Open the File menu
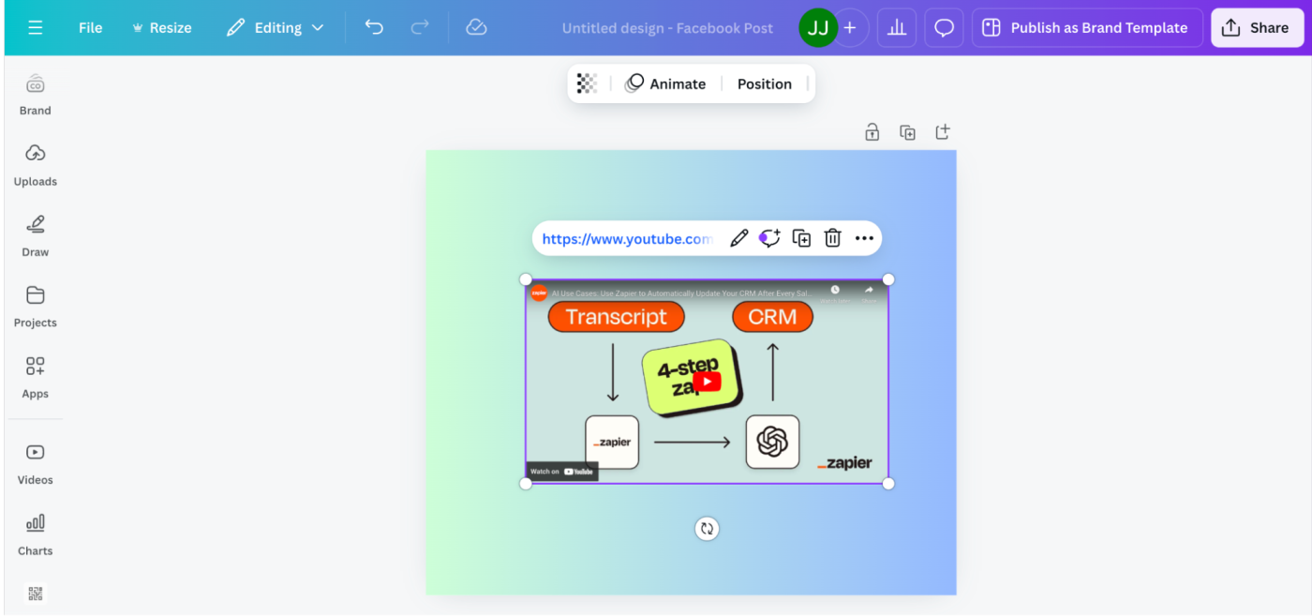 click(x=91, y=28)
